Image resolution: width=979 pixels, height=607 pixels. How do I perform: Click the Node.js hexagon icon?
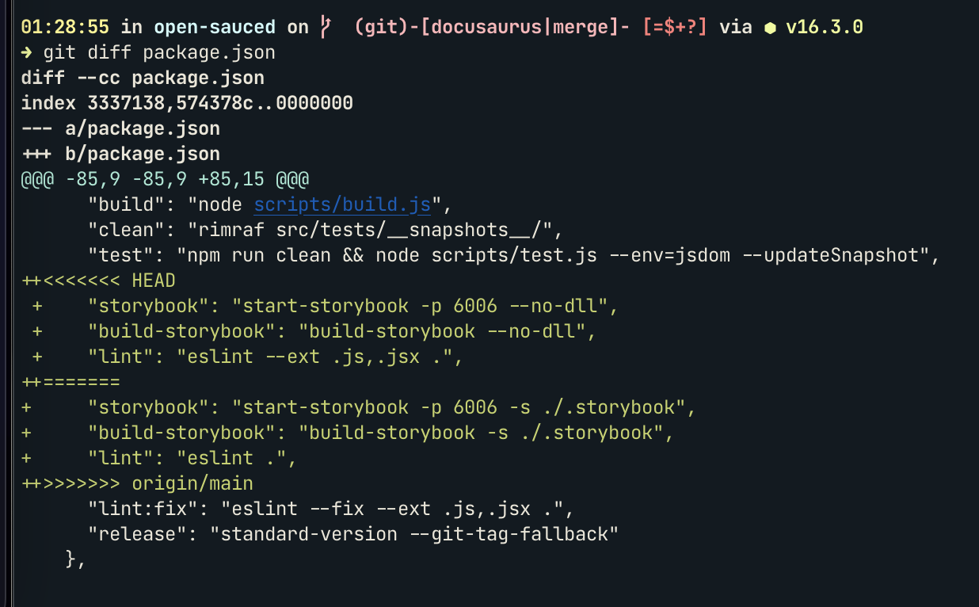point(769,28)
